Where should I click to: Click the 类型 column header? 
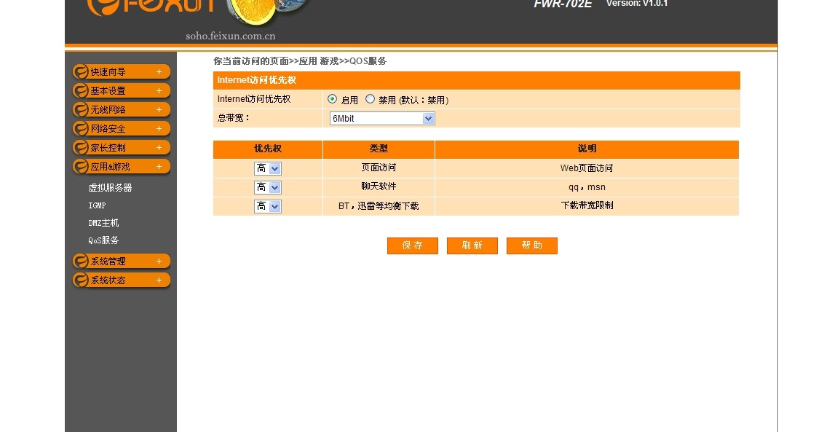[x=379, y=149]
